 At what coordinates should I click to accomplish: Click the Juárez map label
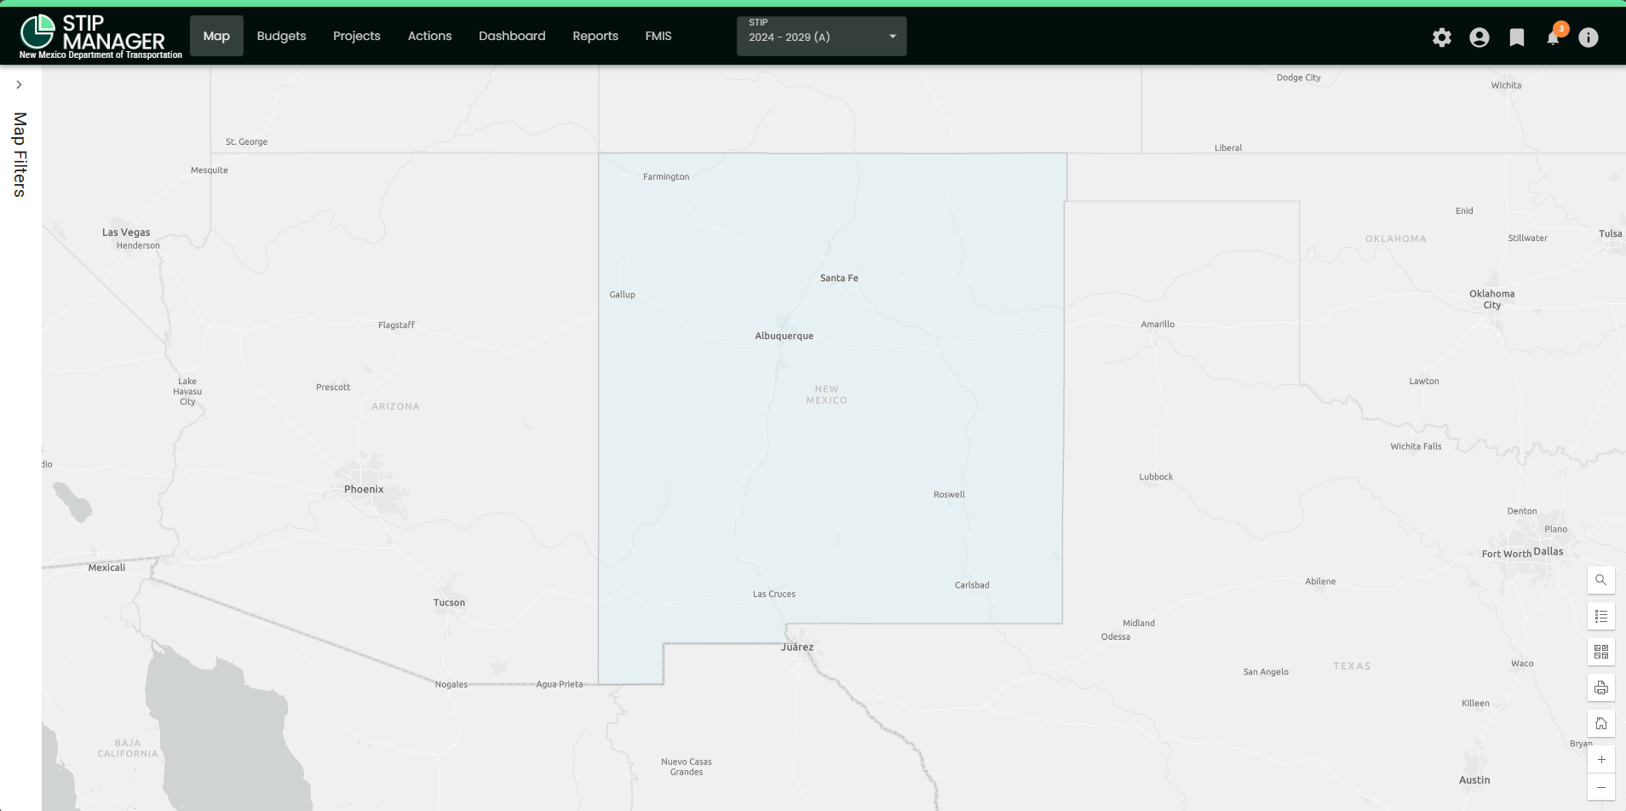[x=797, y=647]
